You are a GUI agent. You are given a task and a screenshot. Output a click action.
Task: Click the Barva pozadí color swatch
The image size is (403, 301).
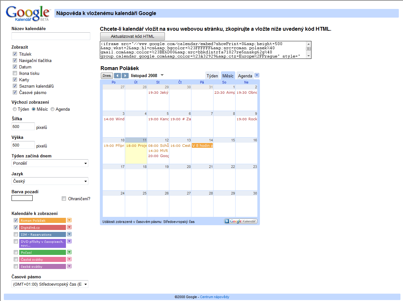pos(22,198)
